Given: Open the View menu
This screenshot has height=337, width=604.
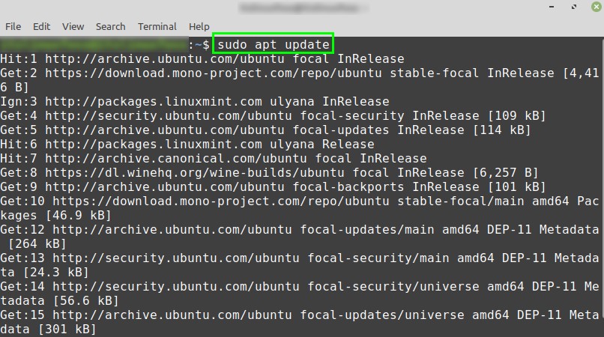Looking at the screenshot, I should click(73, 26).
